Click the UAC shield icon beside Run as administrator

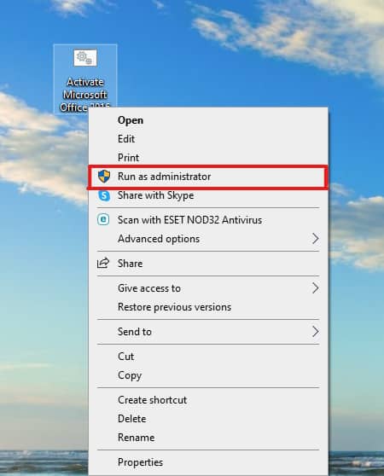click(x=104, y=177)
